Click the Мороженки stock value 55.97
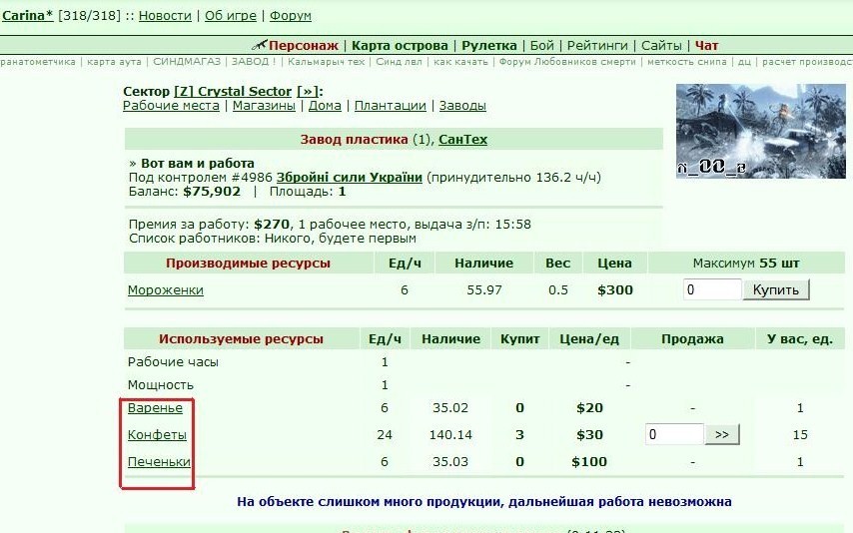Screen dimensions: 853x533 (484, 289)
